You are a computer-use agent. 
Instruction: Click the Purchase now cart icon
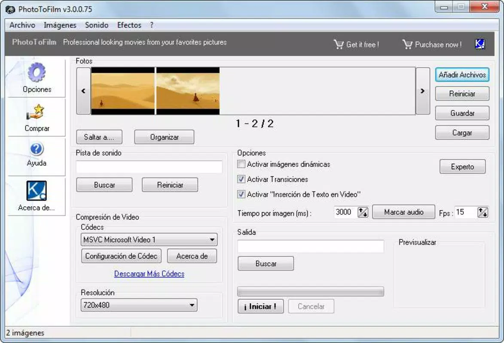tap(407, 44)
